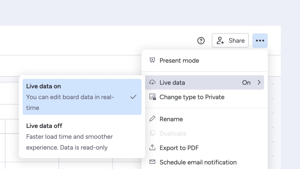Click the Export upload arrow icon

[152, 147]
